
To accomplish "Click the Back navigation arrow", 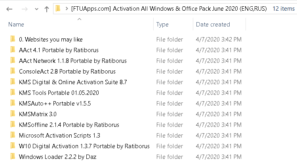I will coord(10,9).
